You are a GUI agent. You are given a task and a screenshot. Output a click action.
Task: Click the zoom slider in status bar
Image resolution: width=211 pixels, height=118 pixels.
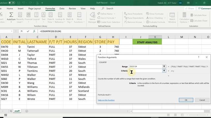tap(197, 115)
